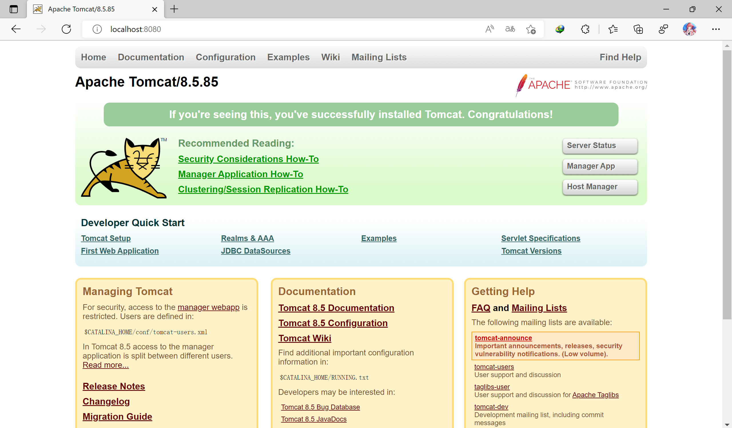The image size is (732, 428).
Task: Close the Apache Tomcat/8.5.85 tab
Action: point(154,9)
